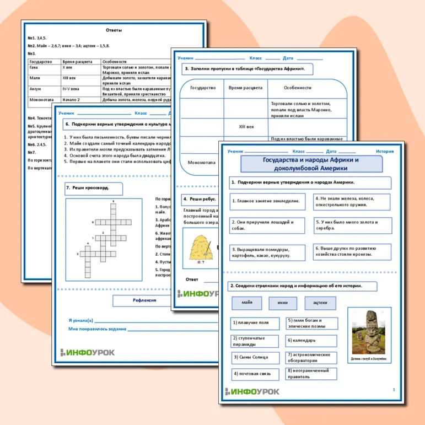Screen dimensions: 425x425
Task: Click the 'майя' box
Action: (247, 303)
